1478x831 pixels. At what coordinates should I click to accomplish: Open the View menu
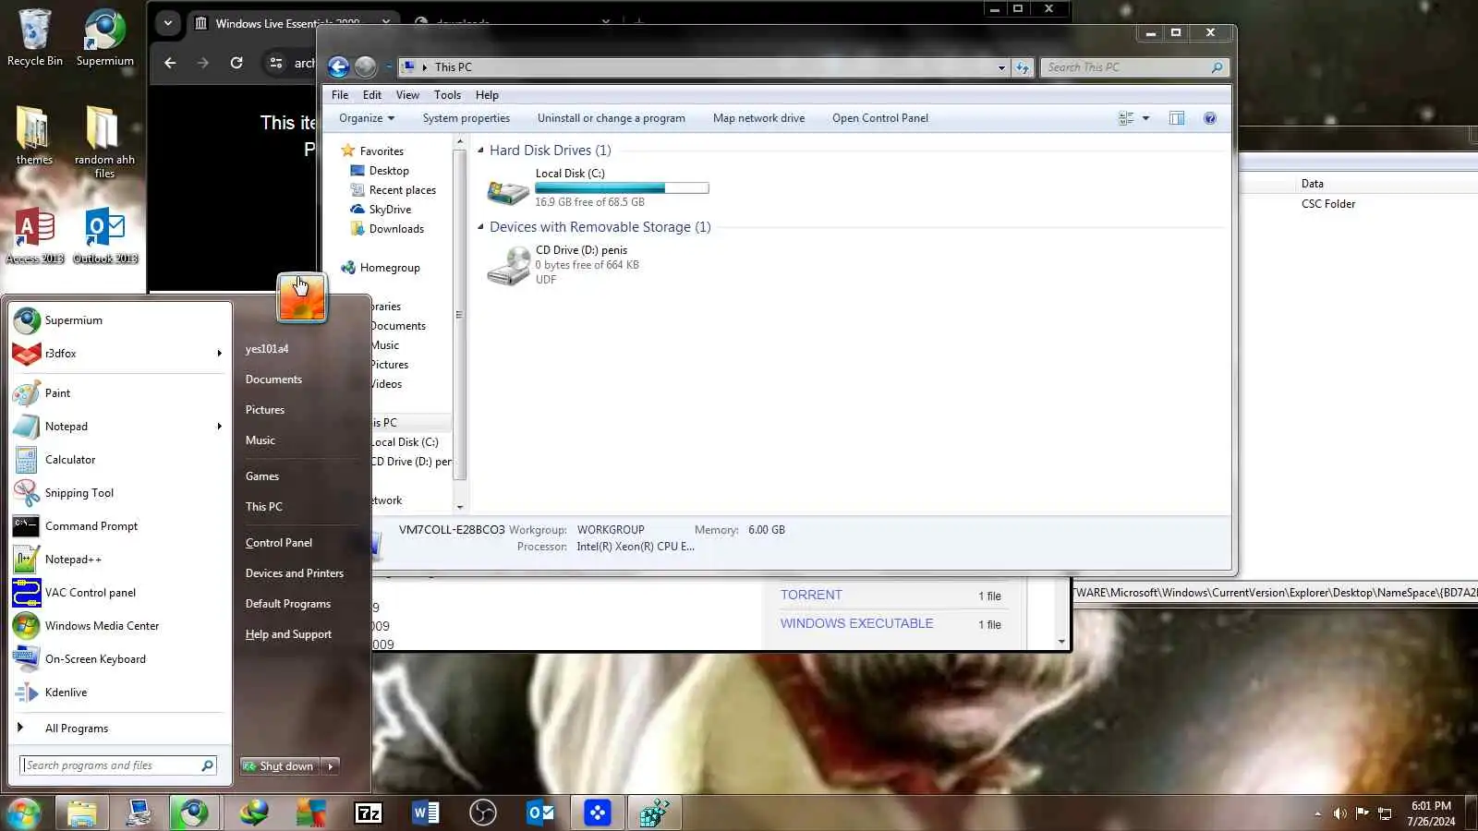tap(407, 95)
